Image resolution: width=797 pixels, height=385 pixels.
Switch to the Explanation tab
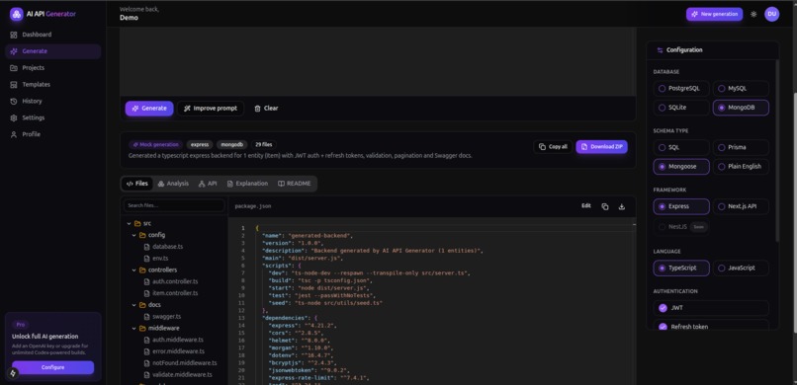[247, 184]
